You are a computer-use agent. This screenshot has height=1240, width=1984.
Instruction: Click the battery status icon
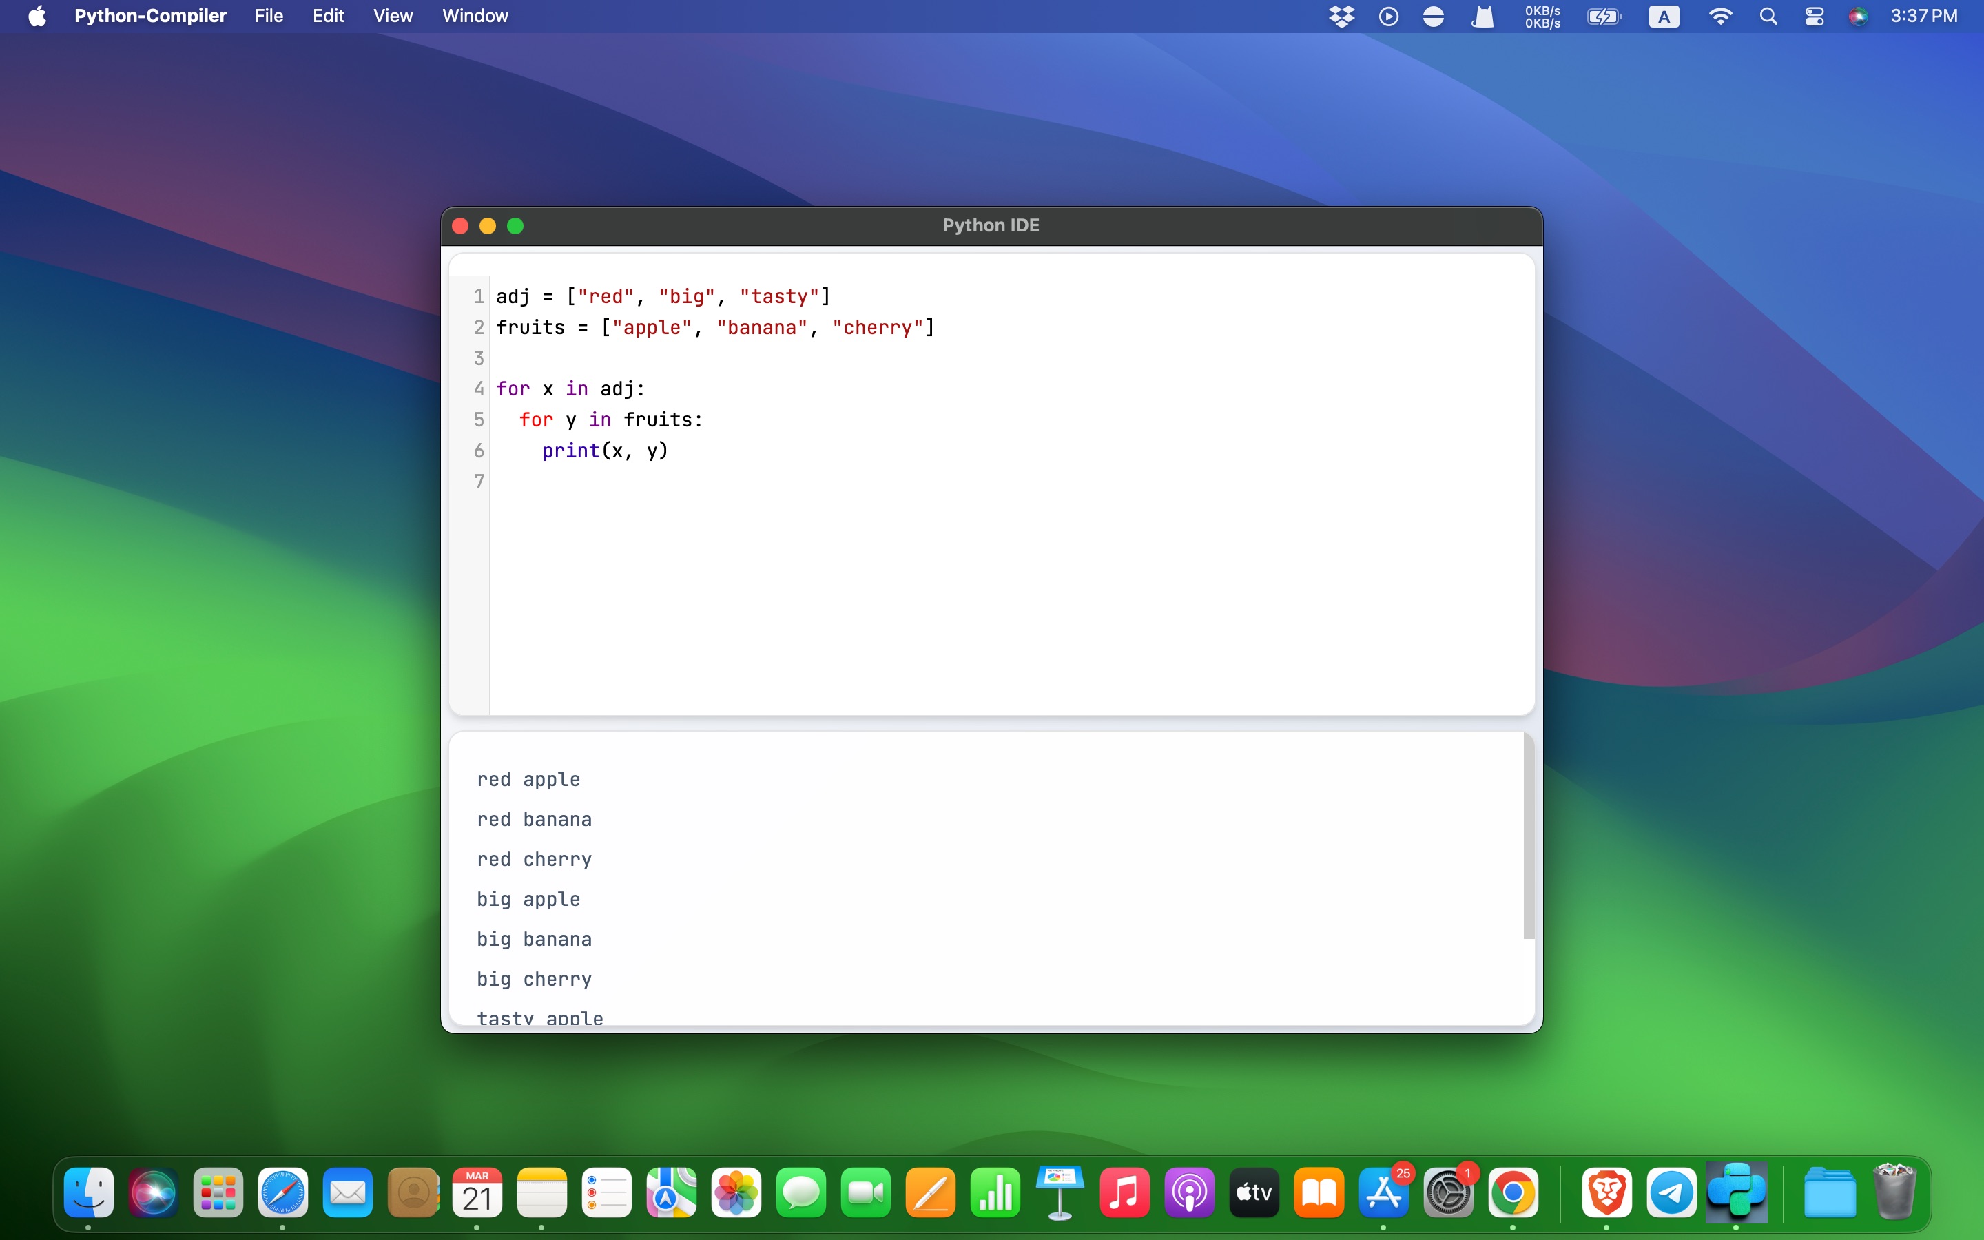1604,17
